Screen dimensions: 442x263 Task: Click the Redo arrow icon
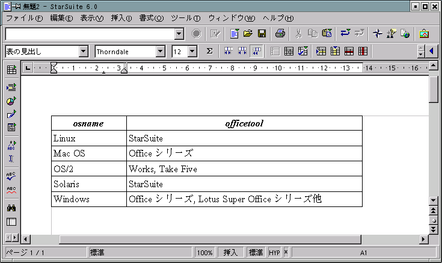[x=359, y=34]
